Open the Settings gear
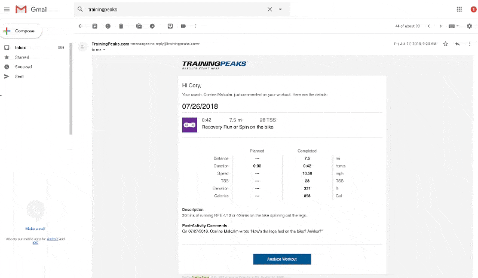 470,26
